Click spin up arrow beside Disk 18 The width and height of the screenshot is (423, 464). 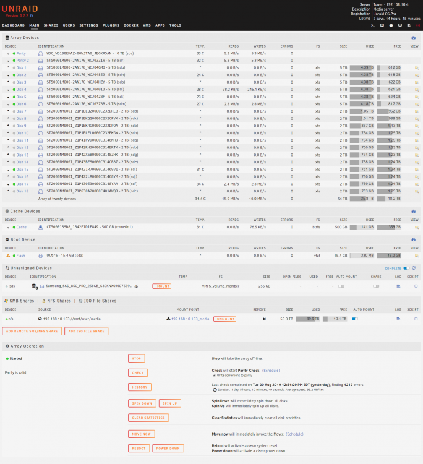click(x=8, y=191)
